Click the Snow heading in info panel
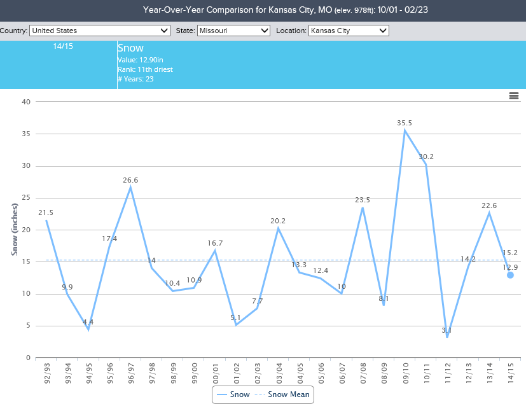 [130, 48]
